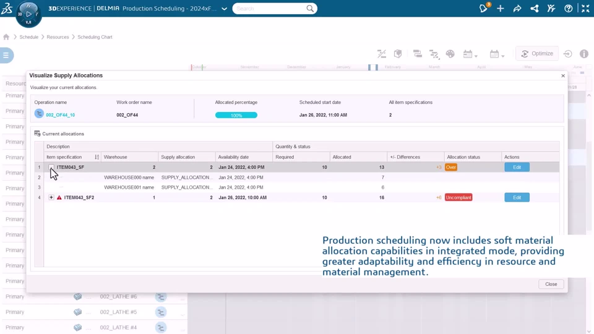
Task: Select the 002_LATHE #6 resource row
Action: pos(95,296)
